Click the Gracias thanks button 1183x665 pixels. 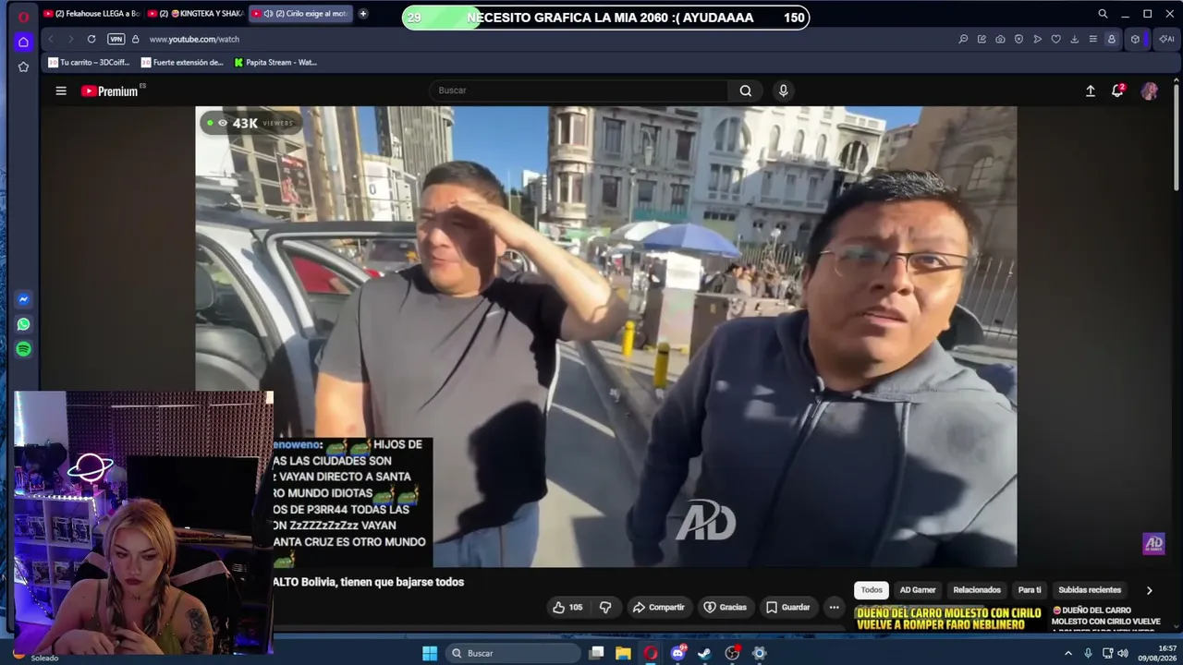725,607
